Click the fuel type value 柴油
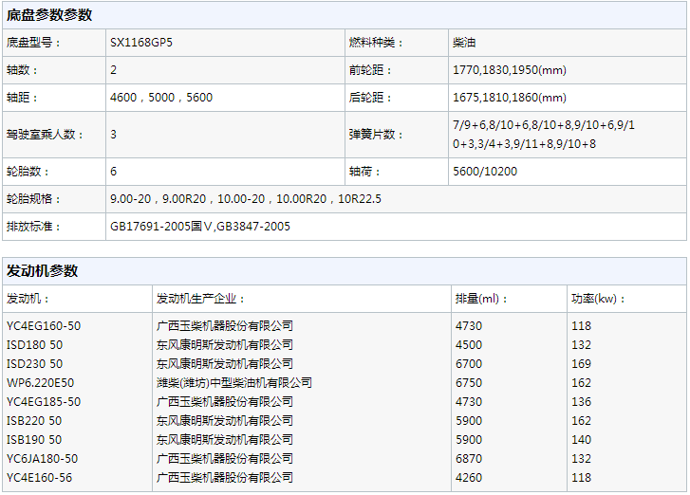Viewport: 690px width, 495px height. click(x=464, y=43)
